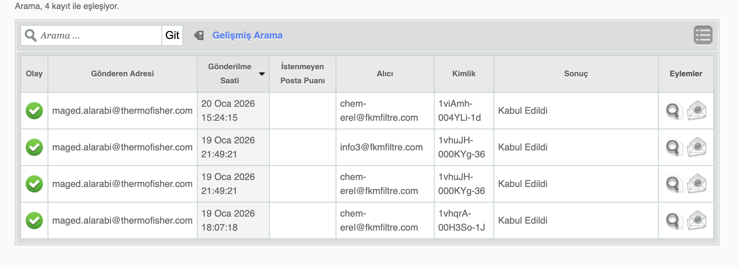
Task: Select message ID 1vhqrA-00H3So-1J cell
Action: tap(464, 220)
